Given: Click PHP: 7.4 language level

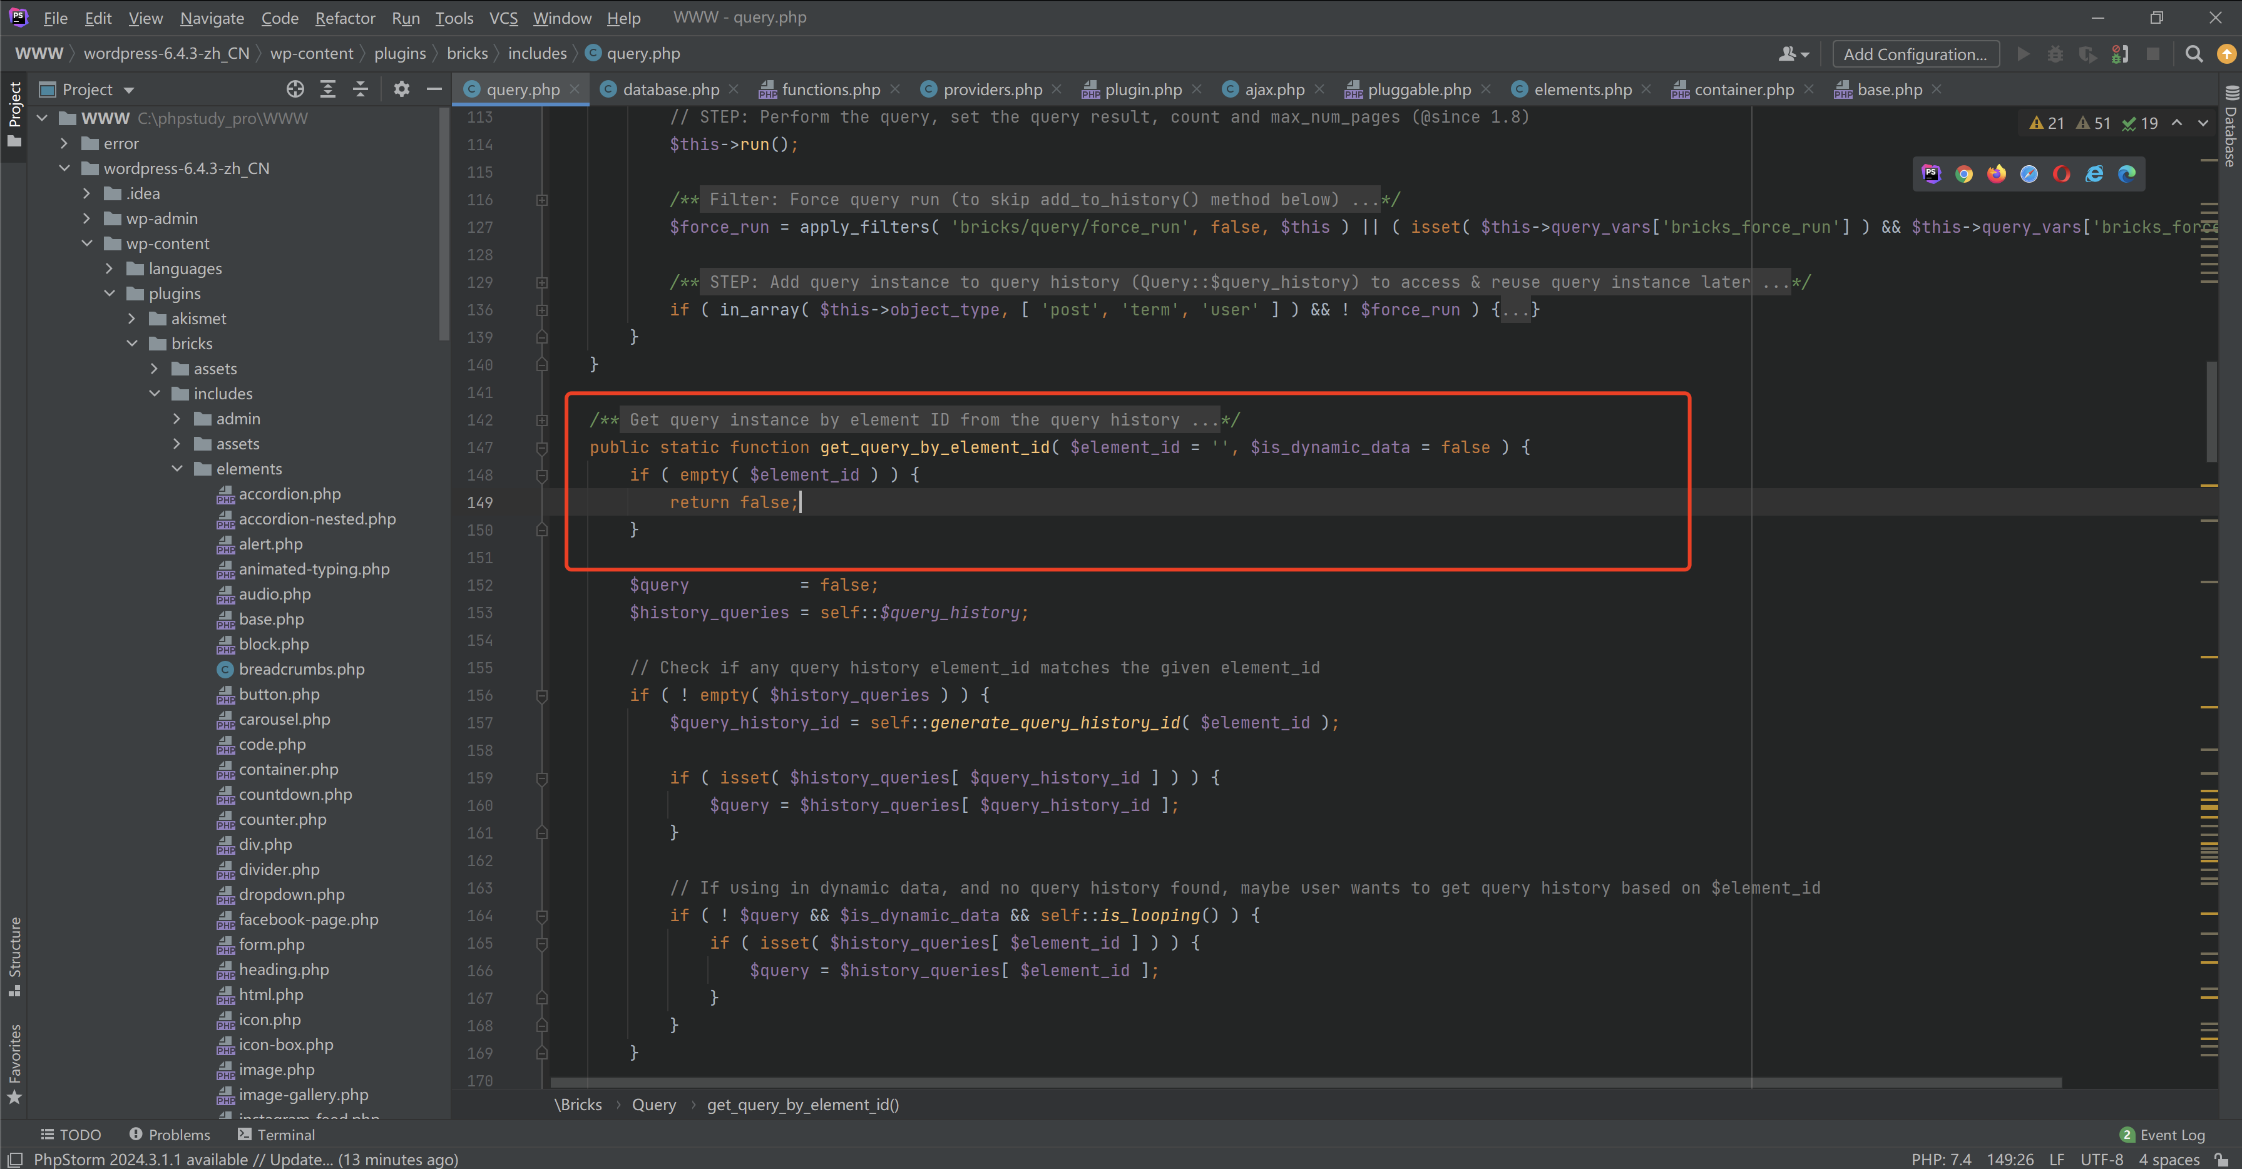Looking at the screenshot, I should click(x=1941, y=1160).
